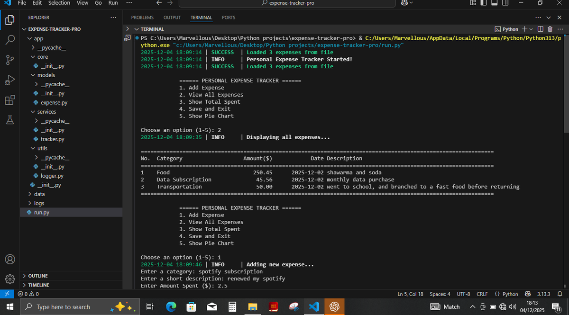Open the Edit menu
Image resolution: width=569 pixels, height=315 pixels.
coord(37,3)
